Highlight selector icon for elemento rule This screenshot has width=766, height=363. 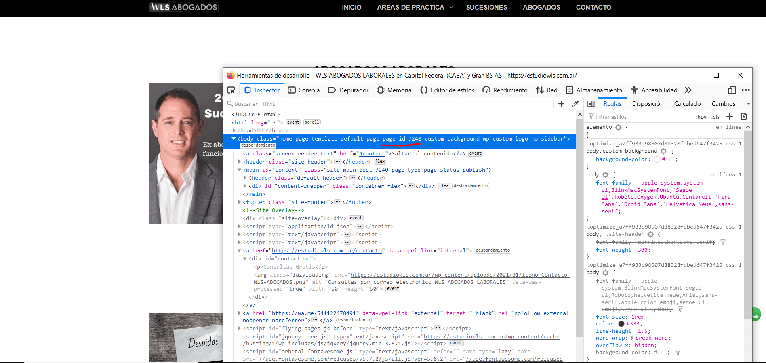[x=618, y=127]
